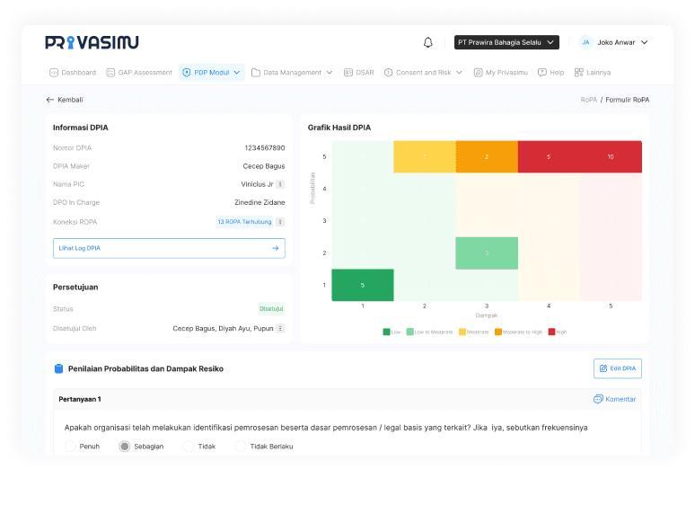Click the Privasimu logo
The image size is (695, 505).
(92, 42)
